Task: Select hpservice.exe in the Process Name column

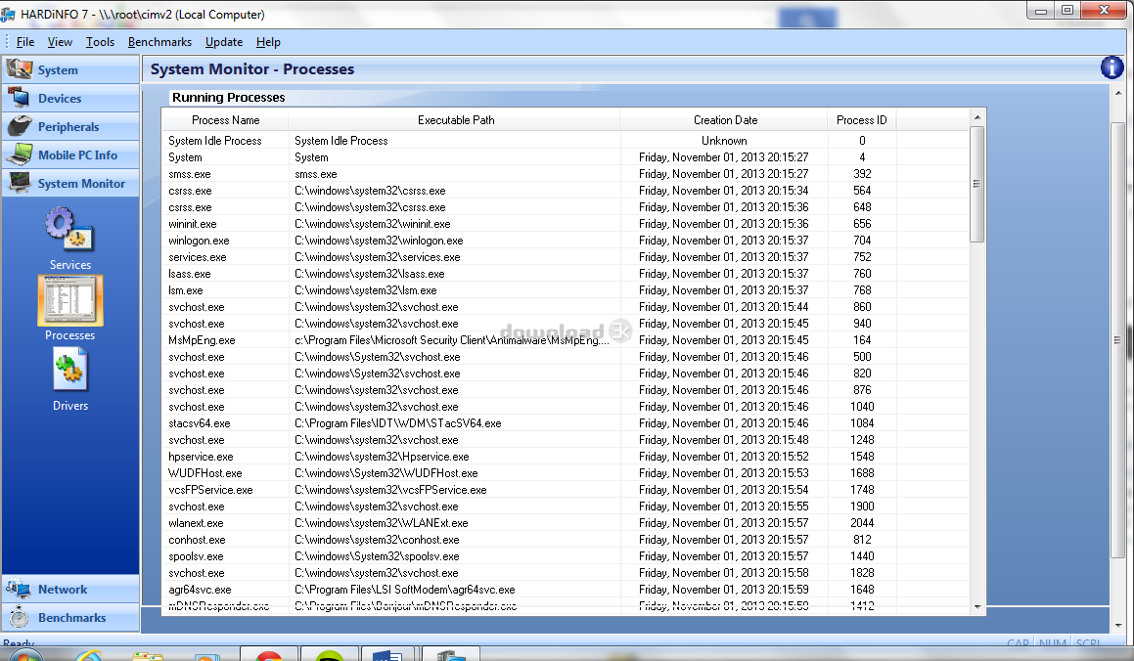Action: pos(201,457)
